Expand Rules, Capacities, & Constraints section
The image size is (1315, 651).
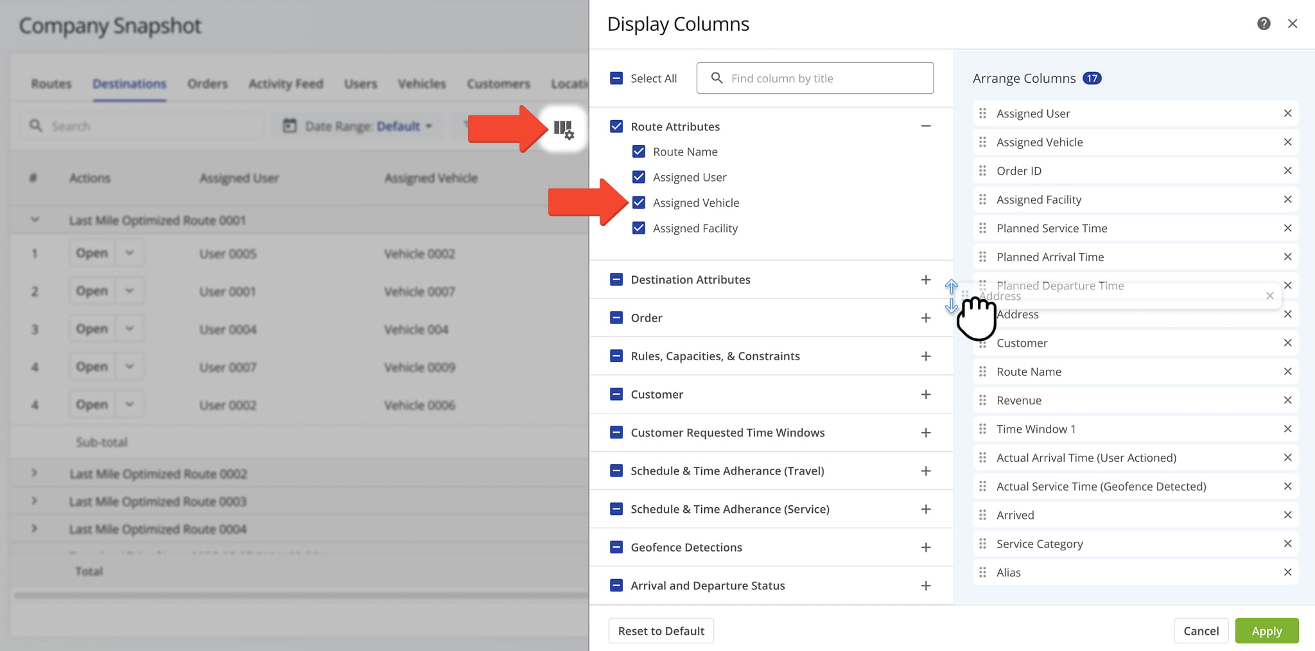click(x=925, y=356)
